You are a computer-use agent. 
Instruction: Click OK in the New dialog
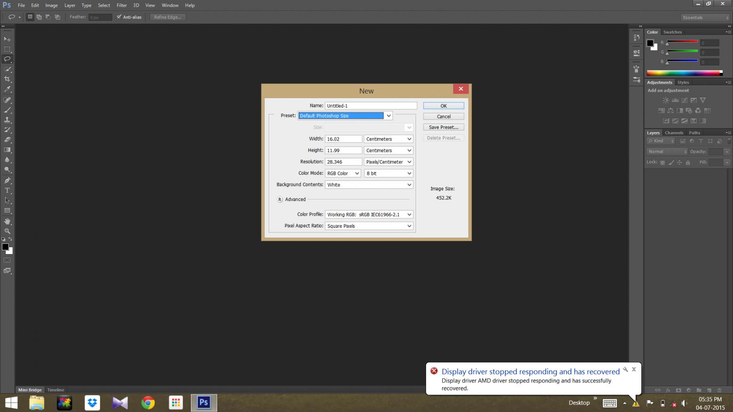click(x=443, y=106)
